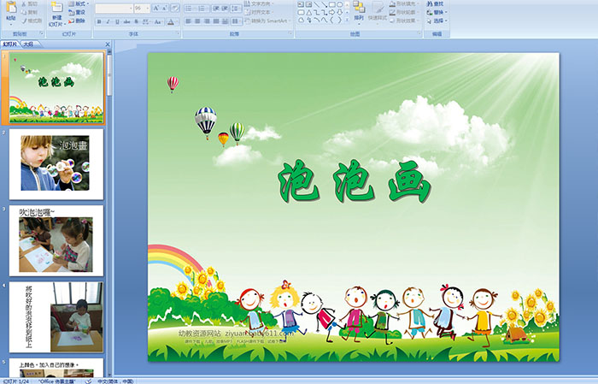Click the Clear Formatting eraser icon
Screen dimensions: 598x384
pos(175,8)
